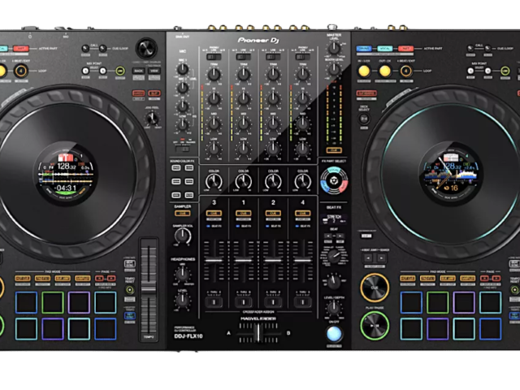This screenshot has width=520, height=390.
Task: Click the MIC 1 level knob
Action: (x=182, y=69)
